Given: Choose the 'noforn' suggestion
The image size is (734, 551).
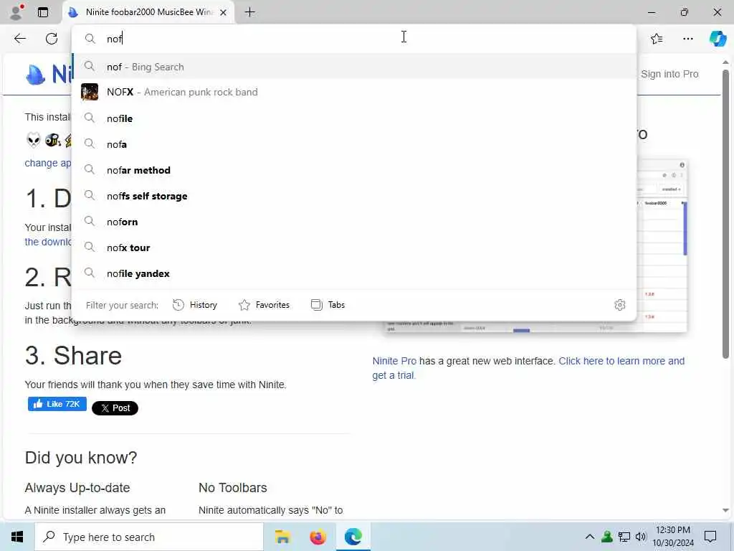Looking at the screenshot, I should coord(353,222).
